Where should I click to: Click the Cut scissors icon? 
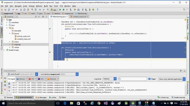pos(21,10)
